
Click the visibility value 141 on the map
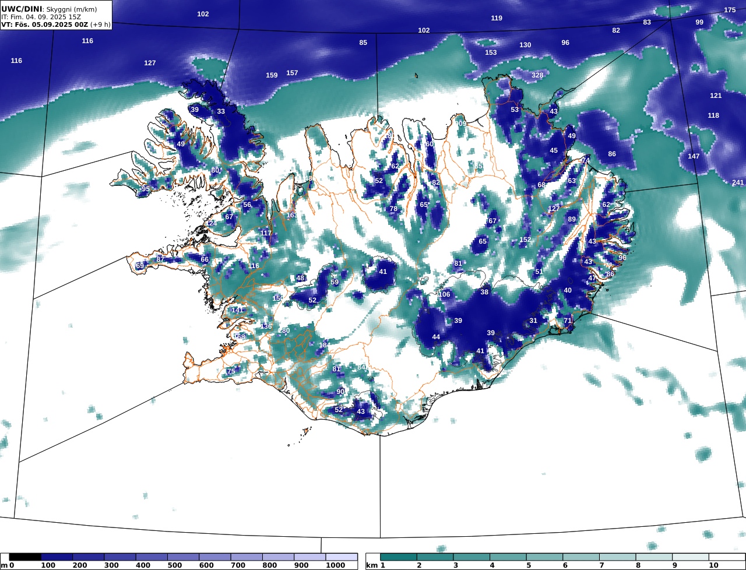[237, 310]
